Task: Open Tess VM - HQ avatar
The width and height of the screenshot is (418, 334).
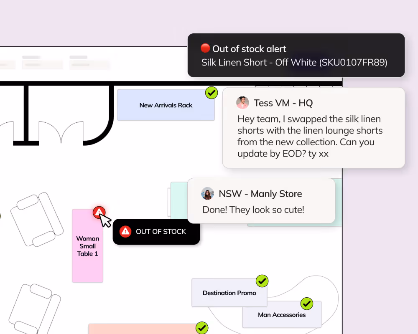Action: (x=242, y=103)
